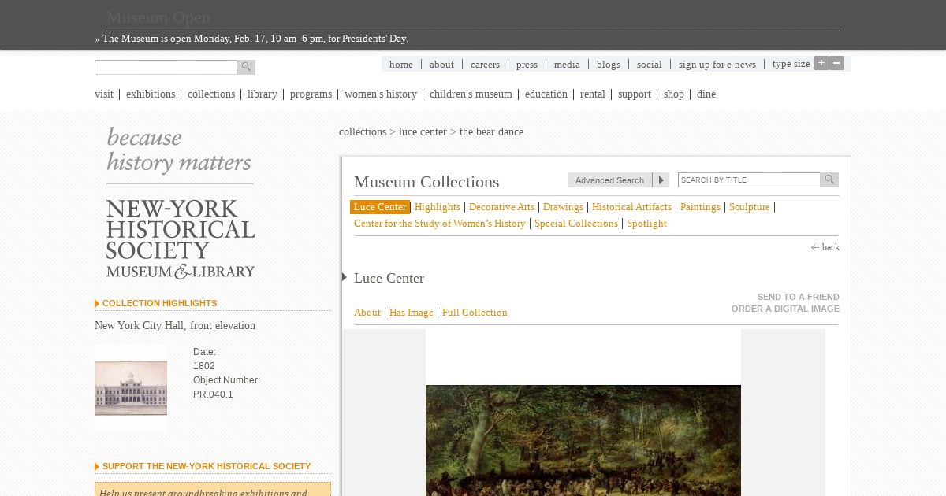Open the careers page

(x=485, y=65)
